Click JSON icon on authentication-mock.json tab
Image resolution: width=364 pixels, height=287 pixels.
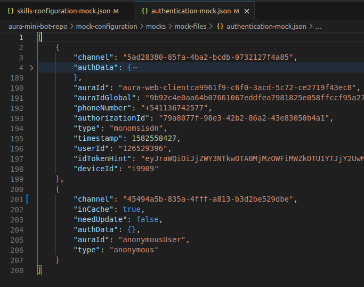coord(145,11)
